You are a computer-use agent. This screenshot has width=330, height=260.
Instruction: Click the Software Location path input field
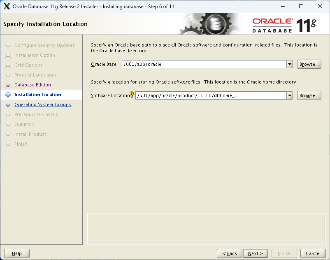coord(211,95)
